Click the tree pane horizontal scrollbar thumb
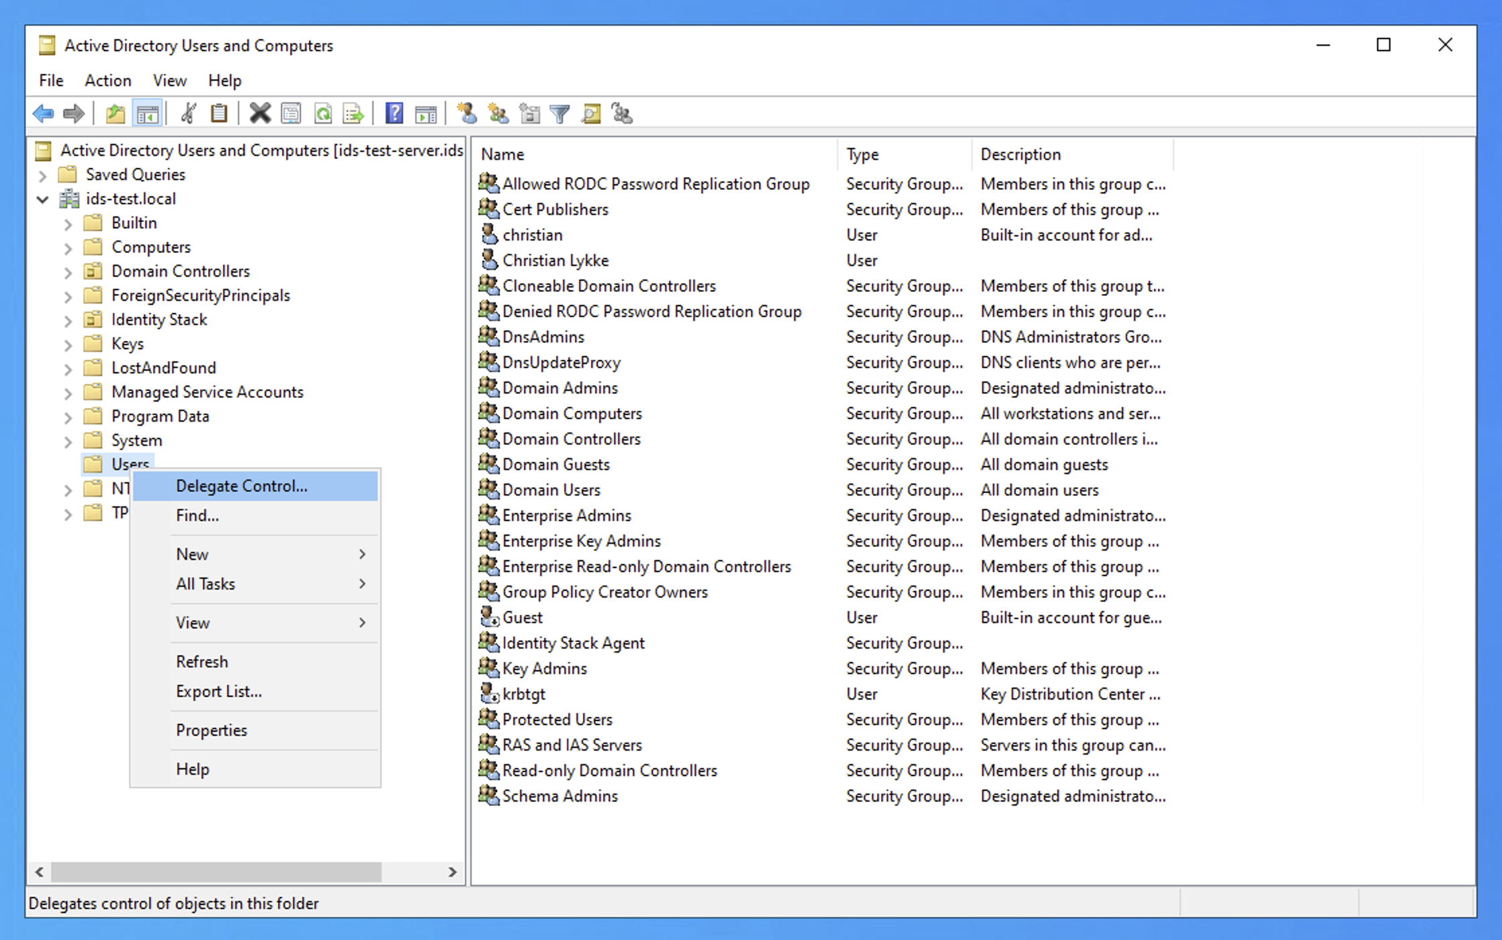 pos(216,872)
